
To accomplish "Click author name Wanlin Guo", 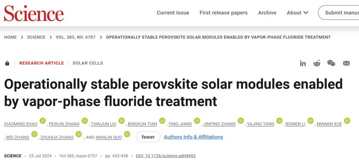I will (109, 137).
